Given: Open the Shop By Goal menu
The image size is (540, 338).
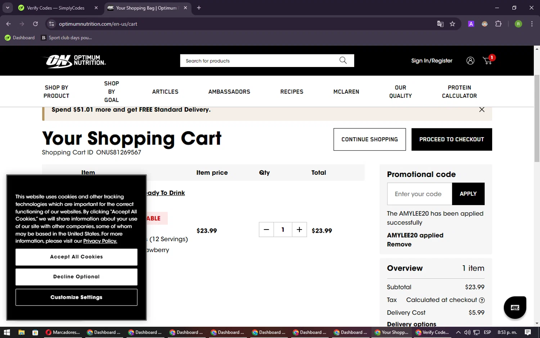Looking at the screenshot, I should coord(112,92).
